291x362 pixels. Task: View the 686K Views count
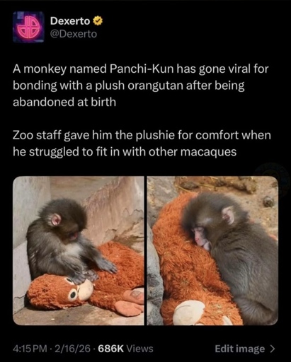[125, 349]
